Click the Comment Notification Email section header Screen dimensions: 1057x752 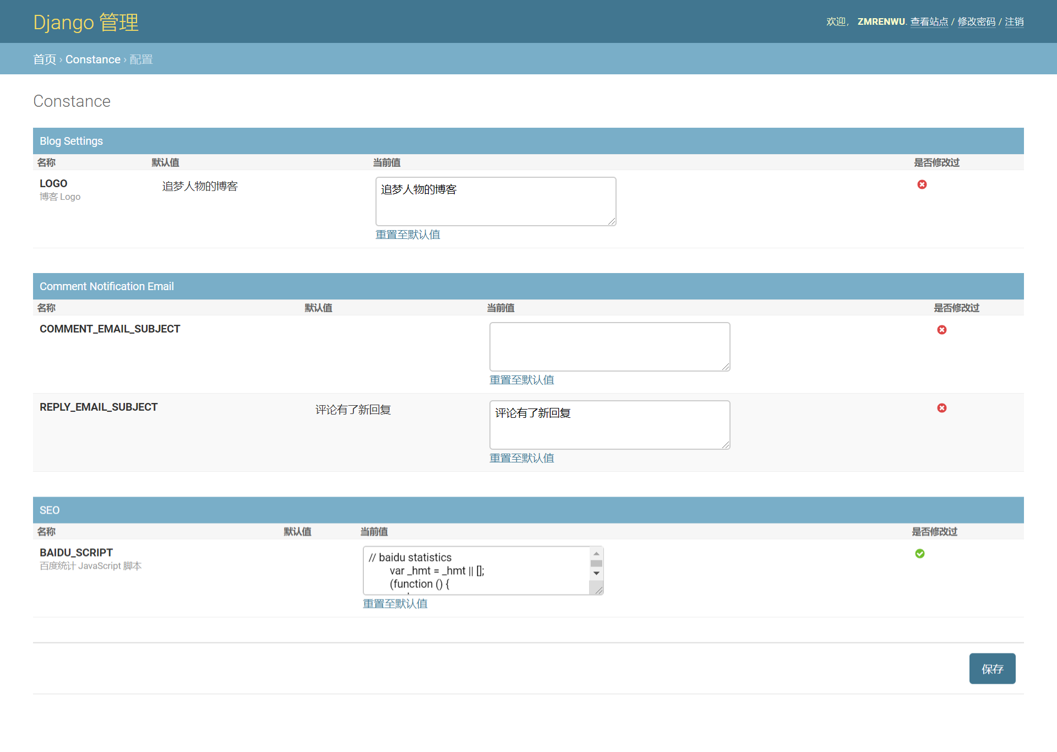tap(528, 286)
